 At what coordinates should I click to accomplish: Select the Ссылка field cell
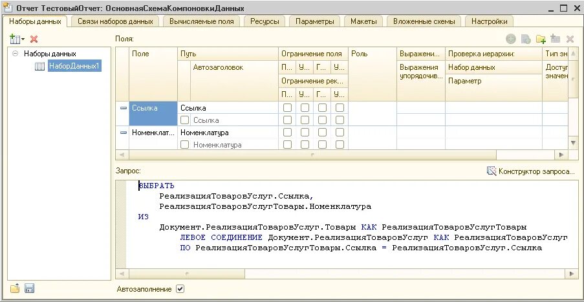pos(153,114)
